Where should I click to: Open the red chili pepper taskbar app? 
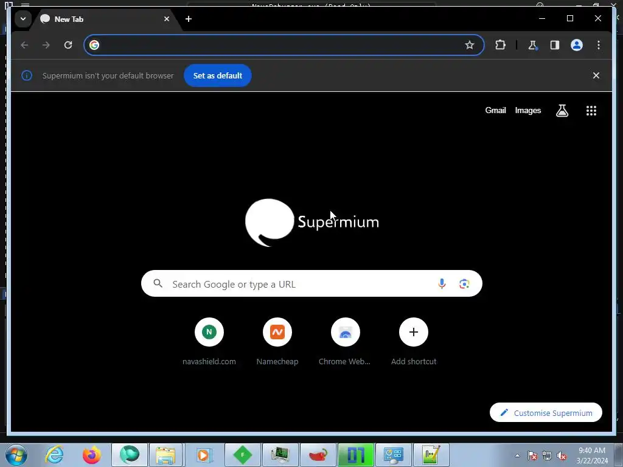(318, 455)
